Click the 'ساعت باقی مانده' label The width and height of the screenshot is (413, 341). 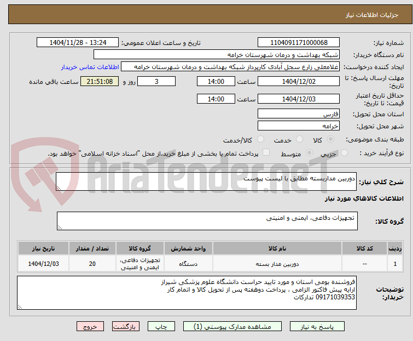tap(54, 82)
